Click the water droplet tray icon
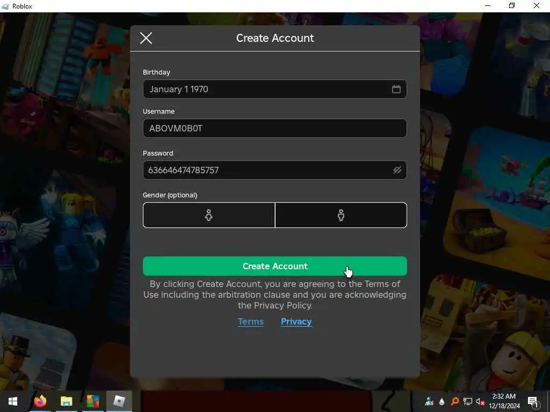The image size is (550, 412). pos(442,401)
